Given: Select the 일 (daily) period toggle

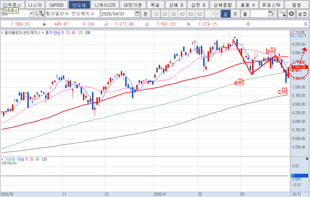Looking at the screenshot, I should point(225,14).
